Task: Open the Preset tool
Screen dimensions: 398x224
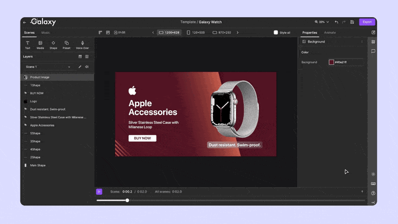Action: pos(66,45)
